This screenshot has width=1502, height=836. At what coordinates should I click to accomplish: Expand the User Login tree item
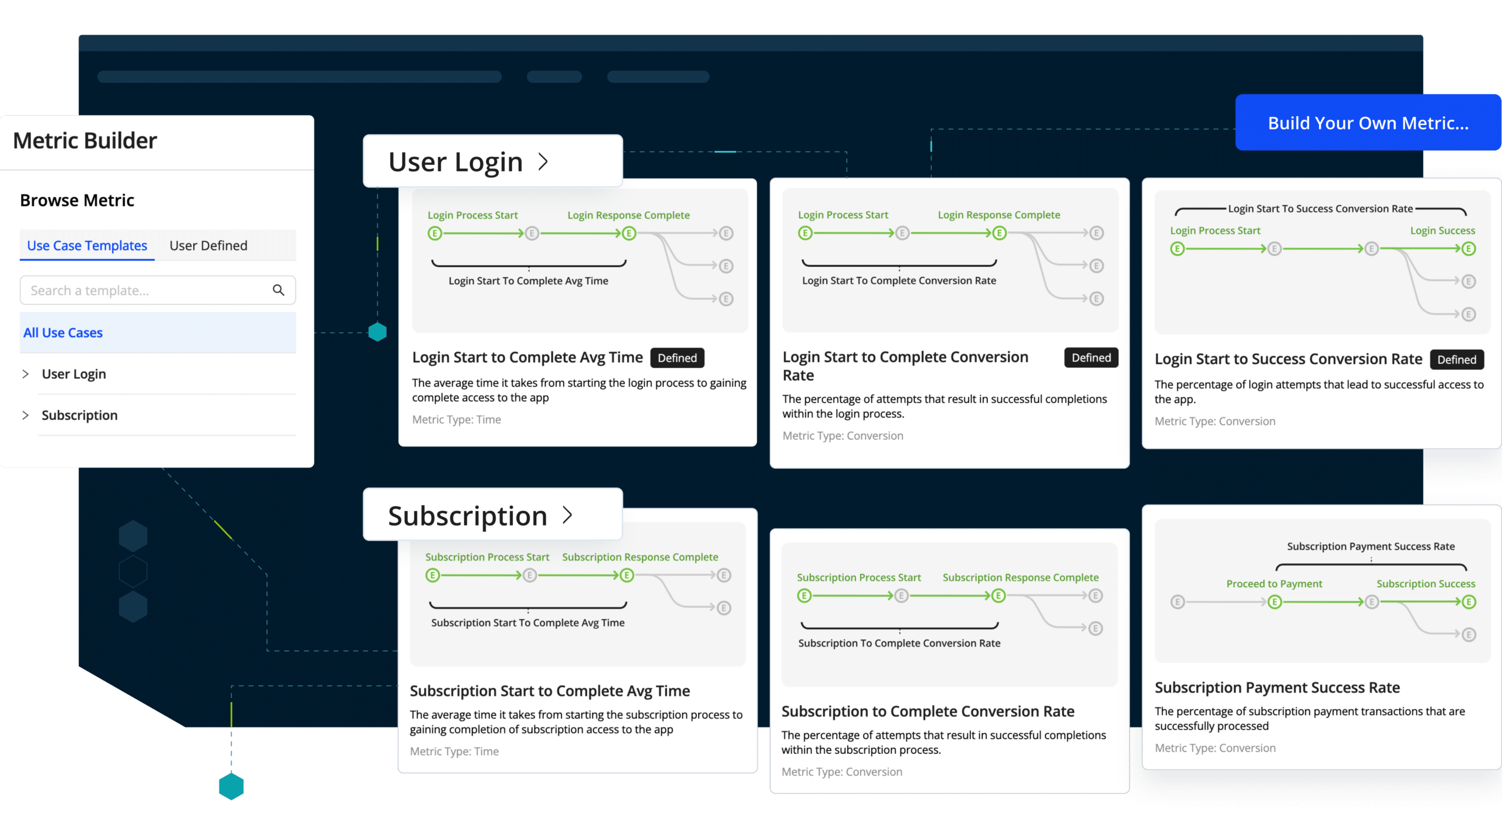[25, 374]
